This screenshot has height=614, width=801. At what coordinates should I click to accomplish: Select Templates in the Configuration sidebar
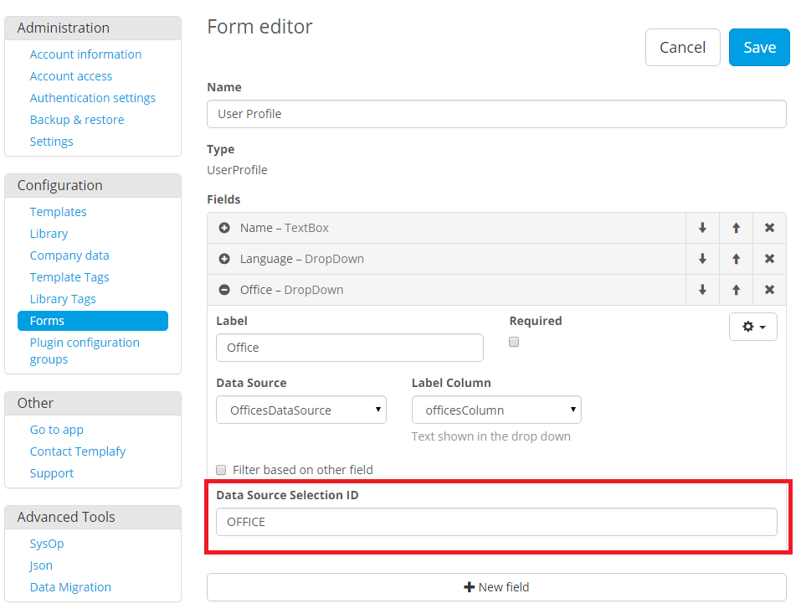pos(58,211)
